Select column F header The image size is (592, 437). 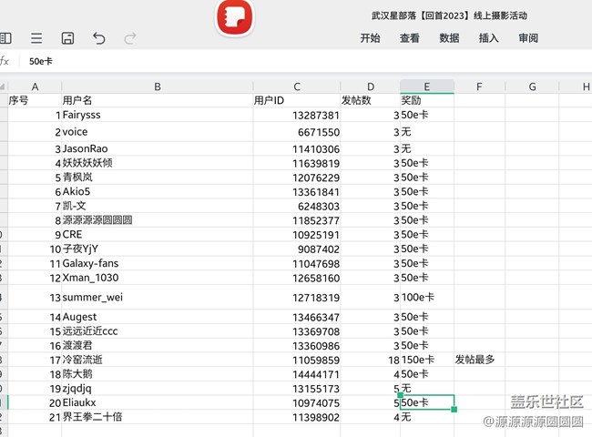(479, 86)
